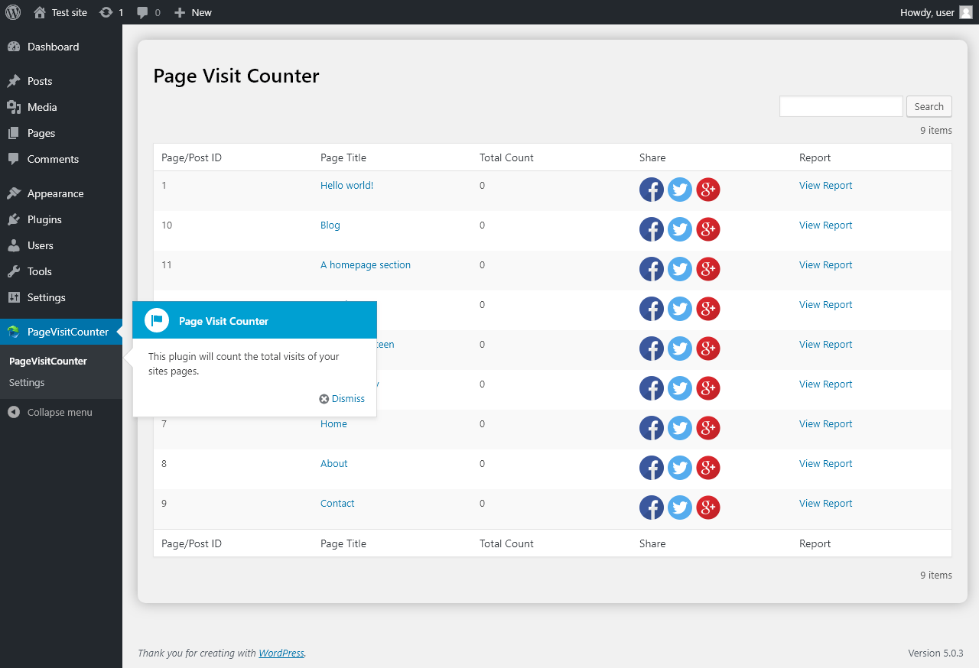979x668 pixels.
Task: Open Media menu
Action: pos(61,107)
